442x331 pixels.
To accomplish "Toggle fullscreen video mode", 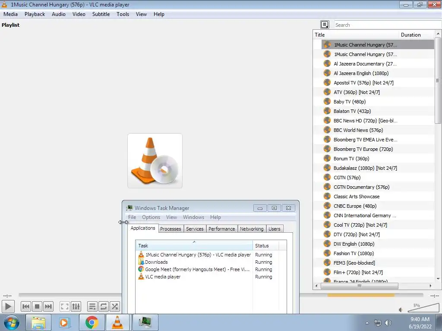I will click(65, 306).
